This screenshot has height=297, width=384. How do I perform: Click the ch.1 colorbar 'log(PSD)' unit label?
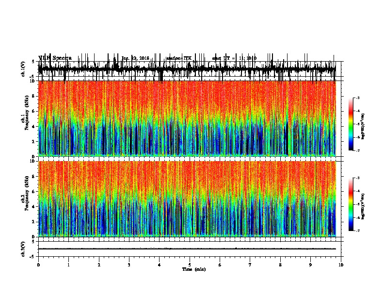[x=363, y=127]
